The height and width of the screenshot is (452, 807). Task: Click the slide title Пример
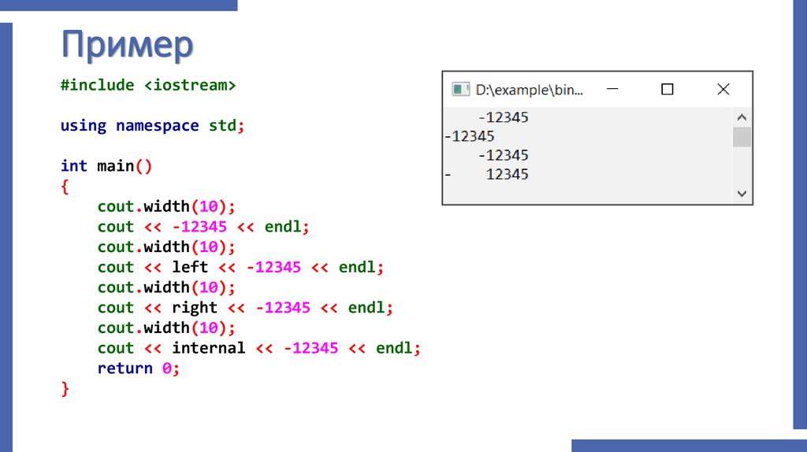[x=127, y=45]
